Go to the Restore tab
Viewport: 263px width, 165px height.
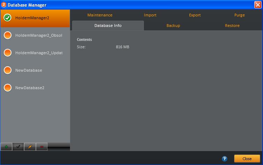(x=232, y=26)
